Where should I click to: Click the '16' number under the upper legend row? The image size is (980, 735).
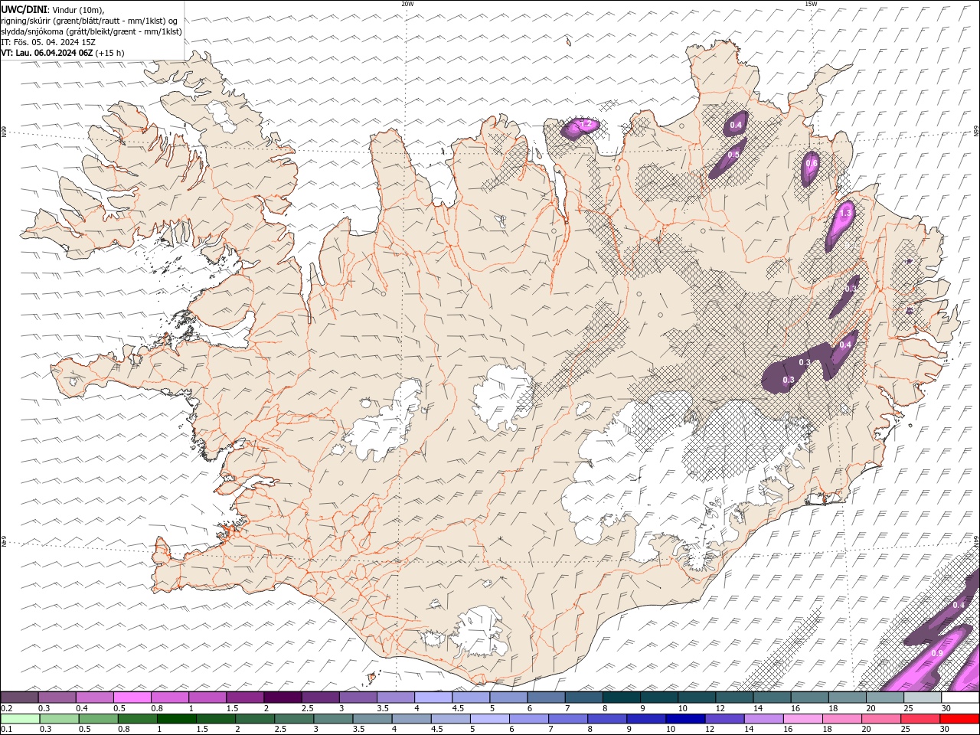796,708
